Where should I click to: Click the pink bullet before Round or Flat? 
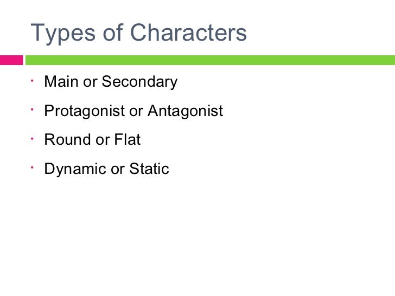(x=32, y=138)
